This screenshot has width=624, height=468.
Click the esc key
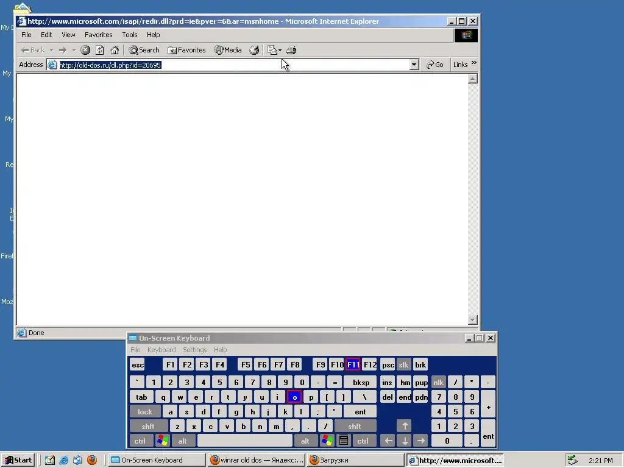click(x=138, y=364)
